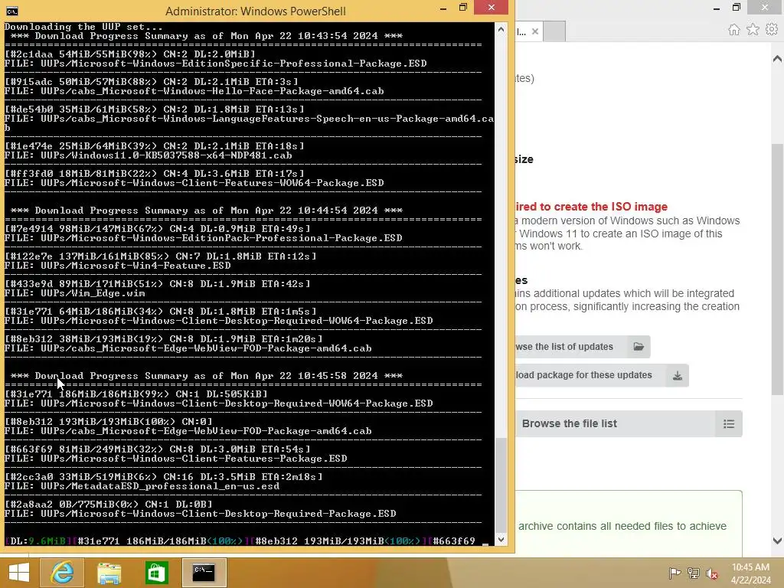Click the #663f69 81MiB/249MiB status line
The image size is (784, 588).
point(157,449)
